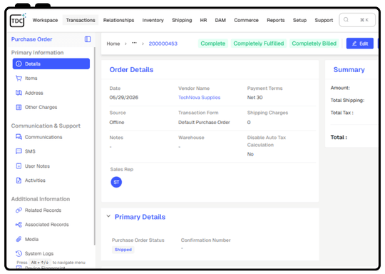
Task: Click the User Notes icon
Action: [x=19, y=166]
